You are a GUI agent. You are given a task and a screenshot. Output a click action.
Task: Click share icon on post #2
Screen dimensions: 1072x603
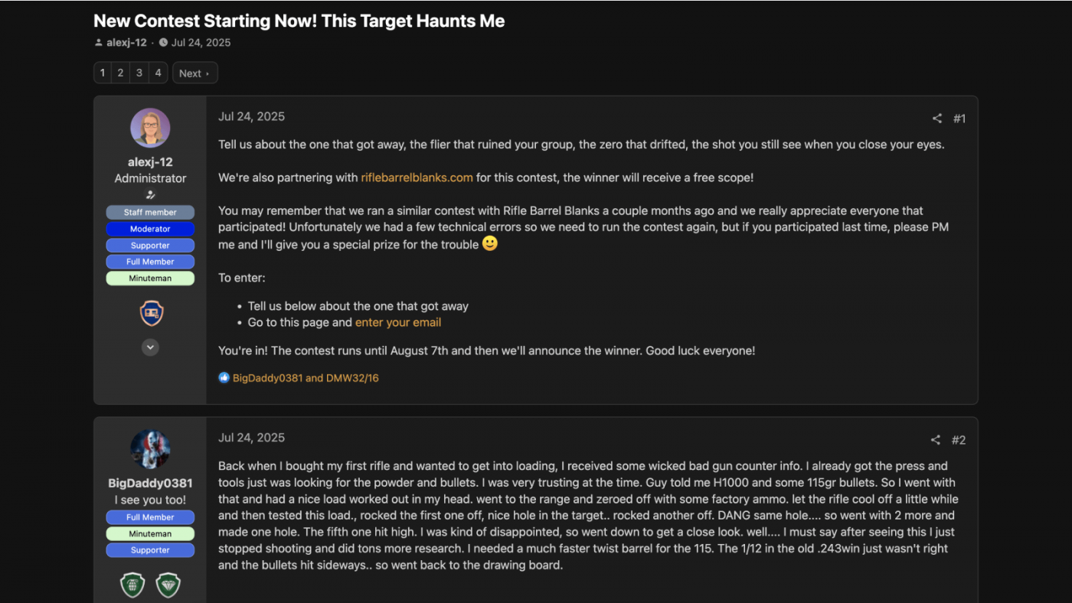click(935, 440)
